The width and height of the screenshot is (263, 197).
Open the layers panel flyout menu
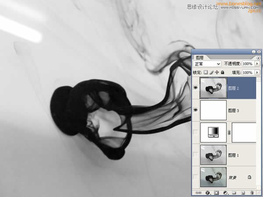pos(259,58)
